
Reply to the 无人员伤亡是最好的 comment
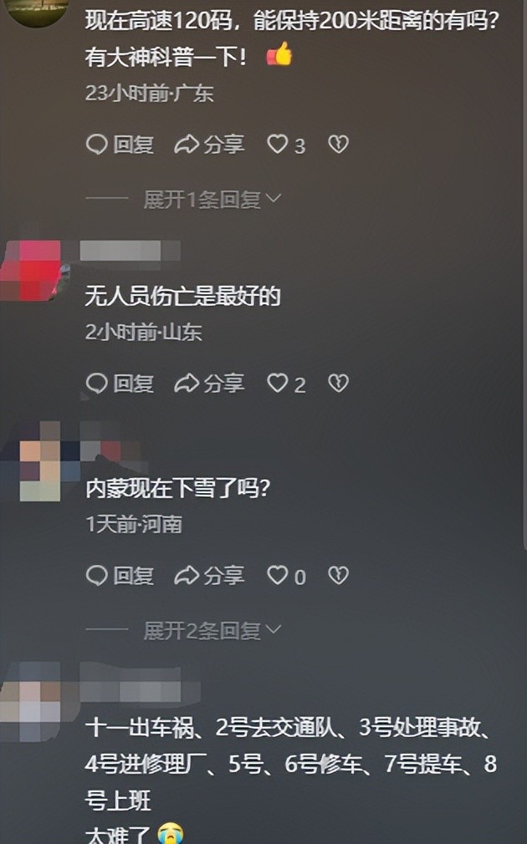click(120, 384)
